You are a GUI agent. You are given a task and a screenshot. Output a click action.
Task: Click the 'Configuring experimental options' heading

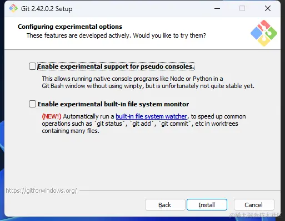(x=70, y=27)
